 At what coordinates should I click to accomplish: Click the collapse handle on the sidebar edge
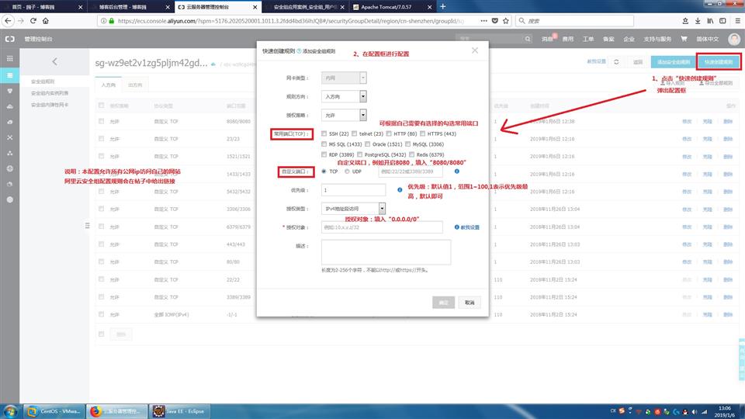pyautogui.click(x=87, y=226)
